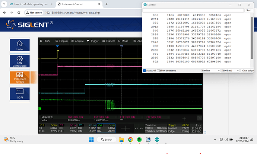Add a new channel with the plus box
The width and height of the screenshot is (257, 154).
pos(125,128)
